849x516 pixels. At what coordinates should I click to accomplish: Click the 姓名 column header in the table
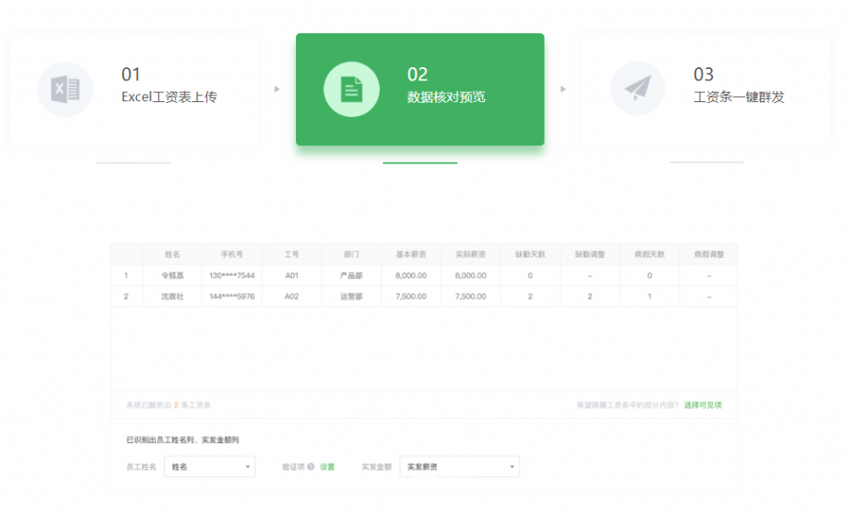(x=172, y=254)
